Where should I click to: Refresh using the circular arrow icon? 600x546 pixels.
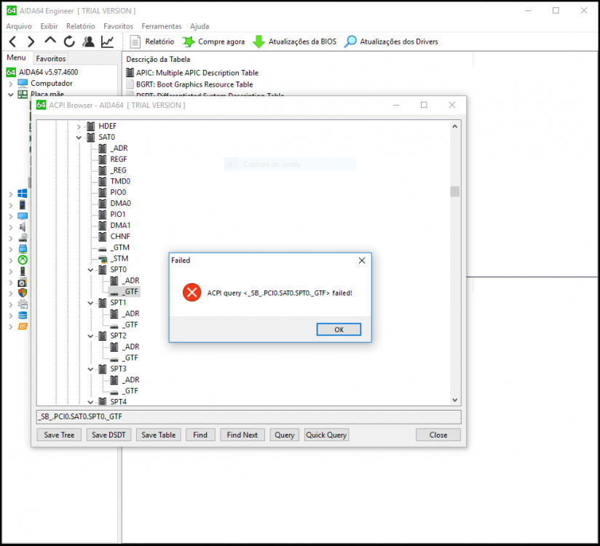[x=69, y=41]
